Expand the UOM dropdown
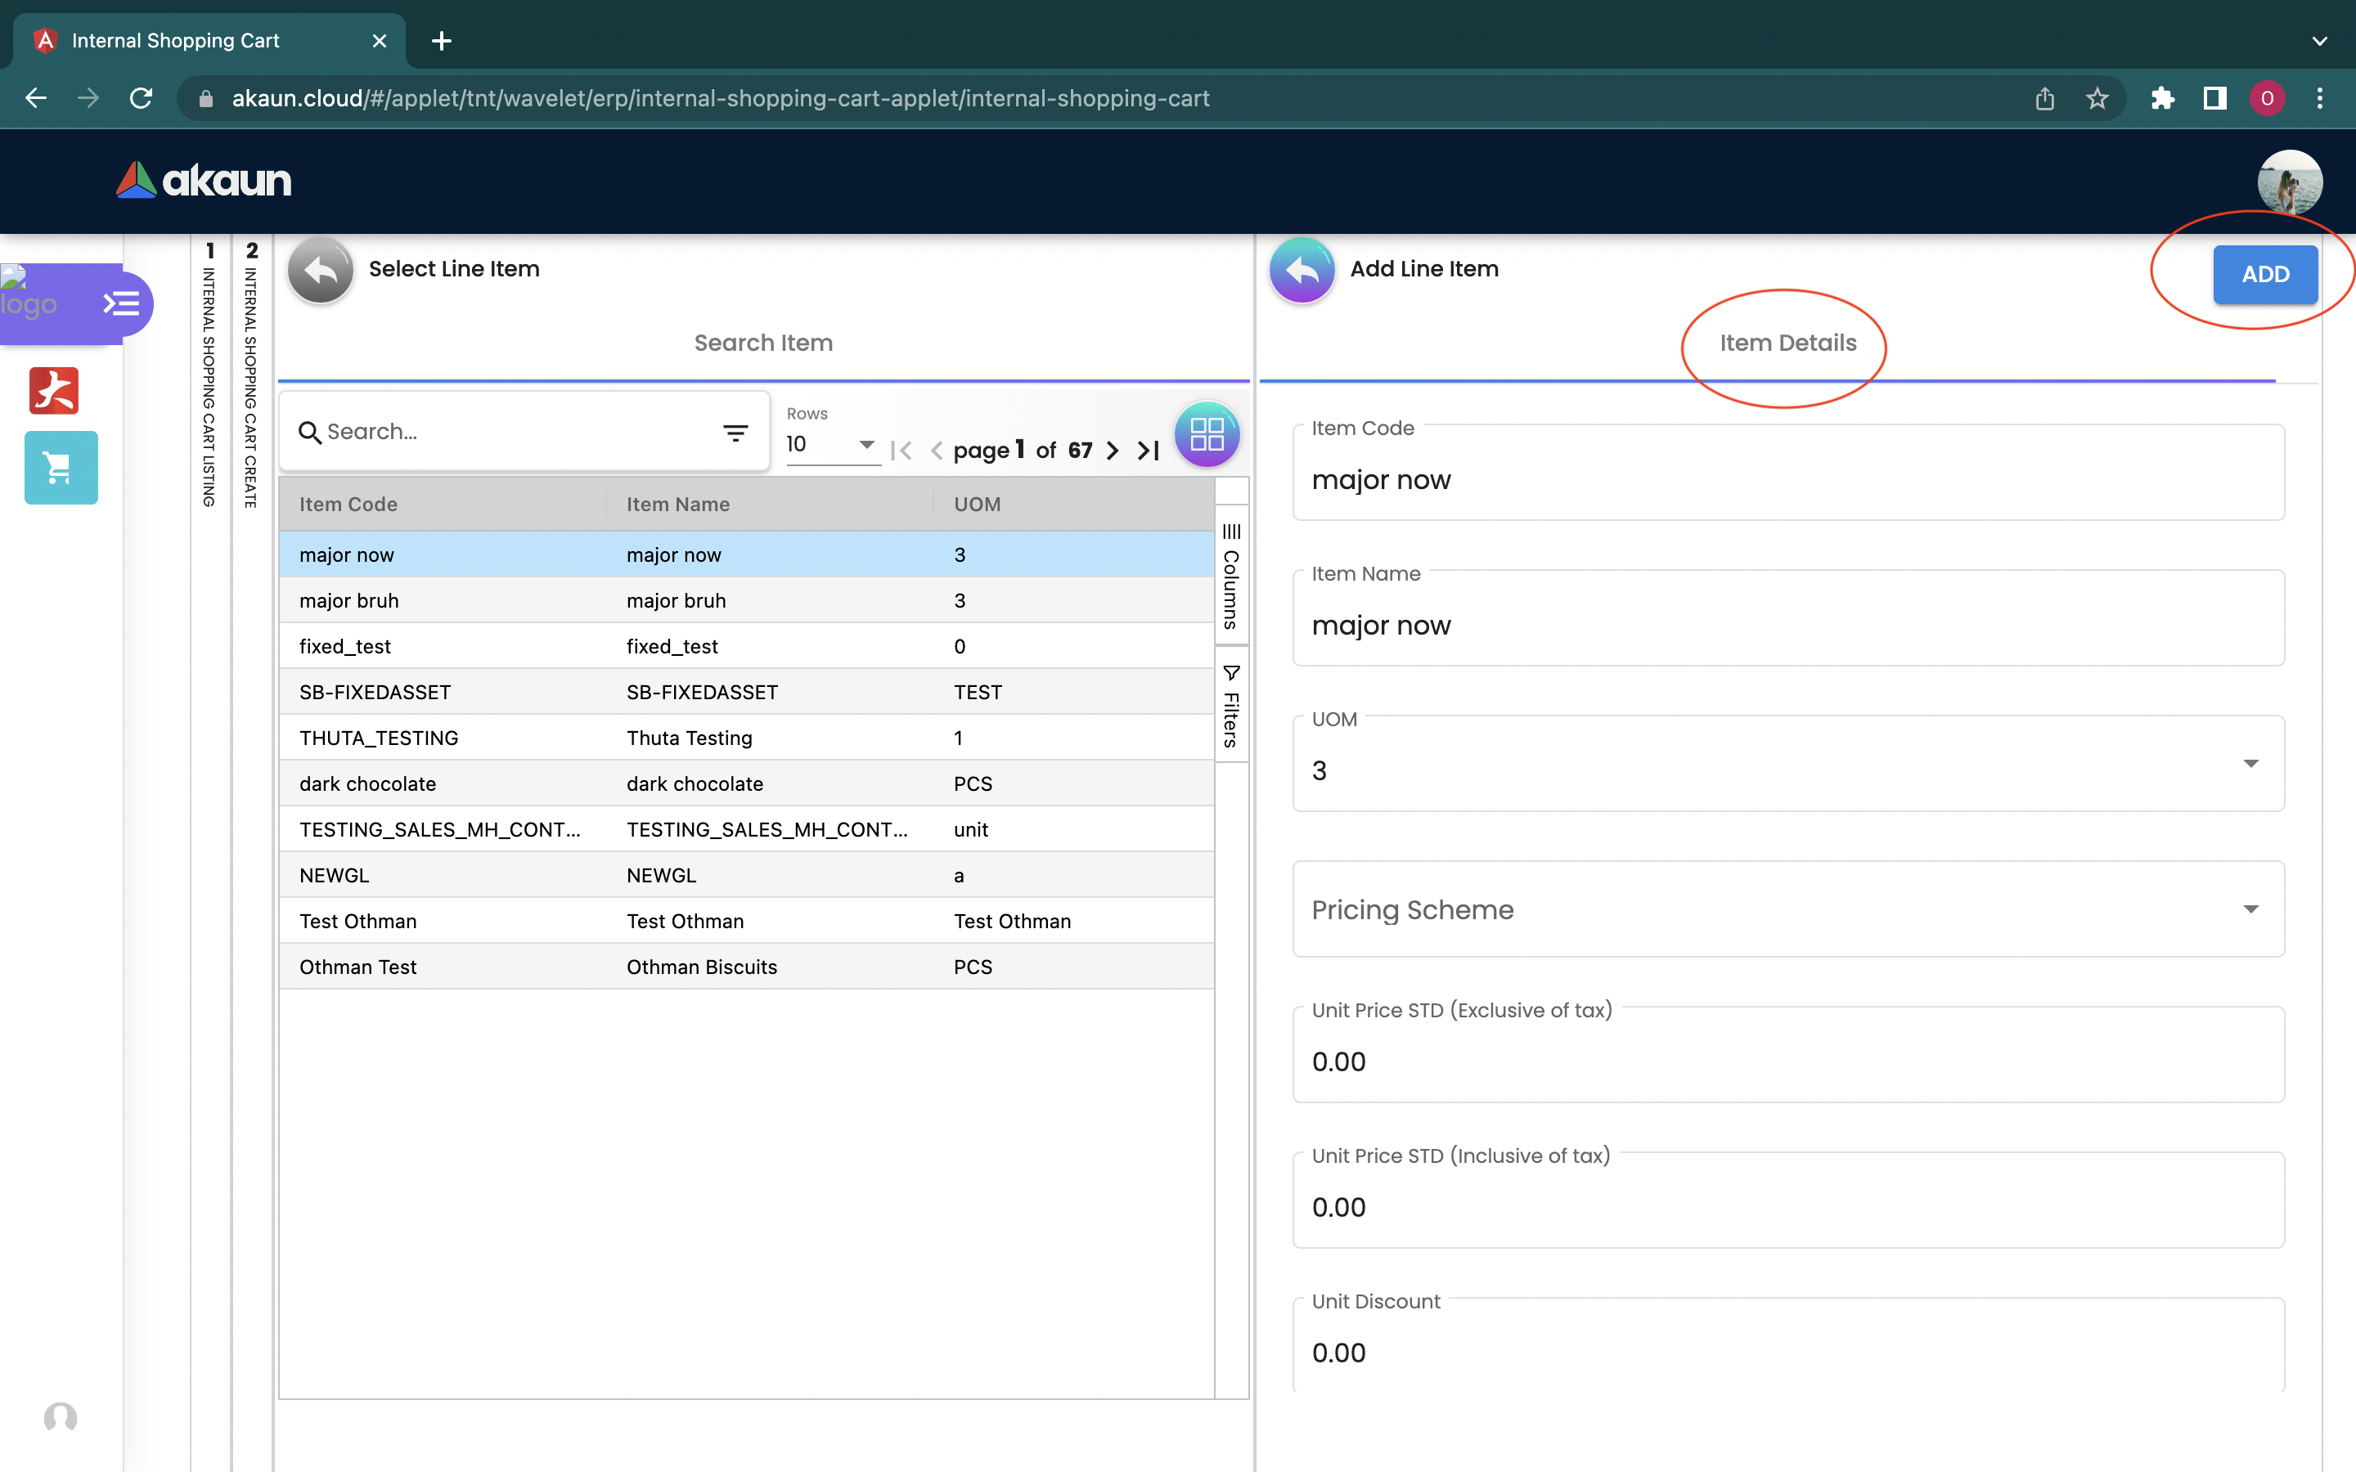This screenshot has height=1472, width=2356. click(x=2250, y=765)
